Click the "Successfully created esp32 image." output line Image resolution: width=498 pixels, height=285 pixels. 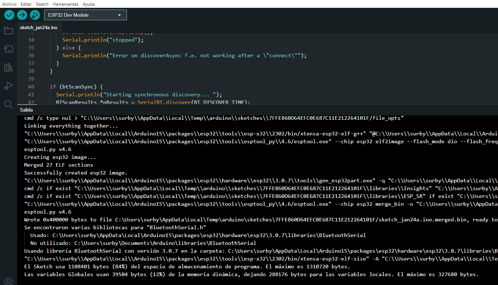76,173
